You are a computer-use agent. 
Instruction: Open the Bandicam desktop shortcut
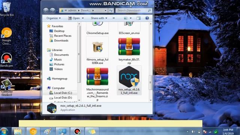tap(6, 60)
